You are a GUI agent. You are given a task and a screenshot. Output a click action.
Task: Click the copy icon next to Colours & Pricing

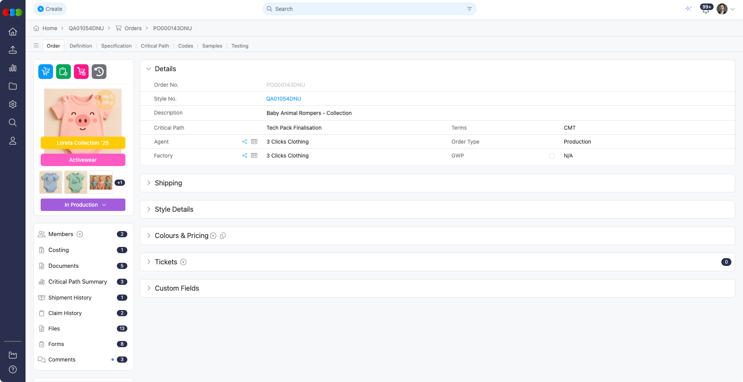pyautogui.click(x=223, y=236)
